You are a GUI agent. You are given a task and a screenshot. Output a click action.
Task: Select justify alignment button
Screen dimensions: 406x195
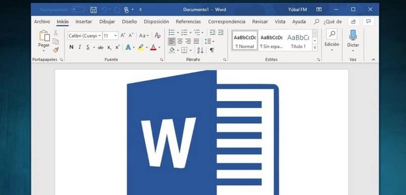pos(196,41)
